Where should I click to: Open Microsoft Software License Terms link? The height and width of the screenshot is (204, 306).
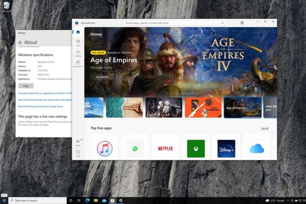41,106
